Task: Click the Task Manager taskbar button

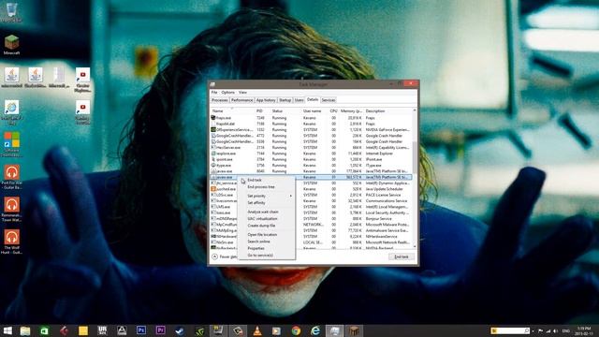Action: [335, 330]
